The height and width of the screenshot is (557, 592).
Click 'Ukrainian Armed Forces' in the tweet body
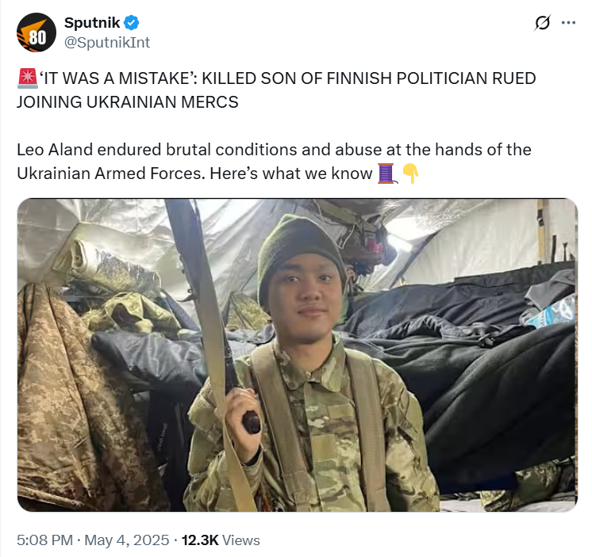coord(111,174)
